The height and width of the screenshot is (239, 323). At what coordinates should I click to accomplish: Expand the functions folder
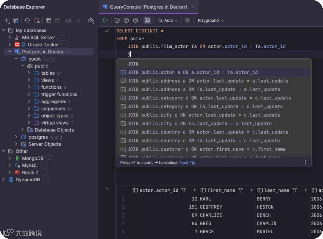coord(29,87)
